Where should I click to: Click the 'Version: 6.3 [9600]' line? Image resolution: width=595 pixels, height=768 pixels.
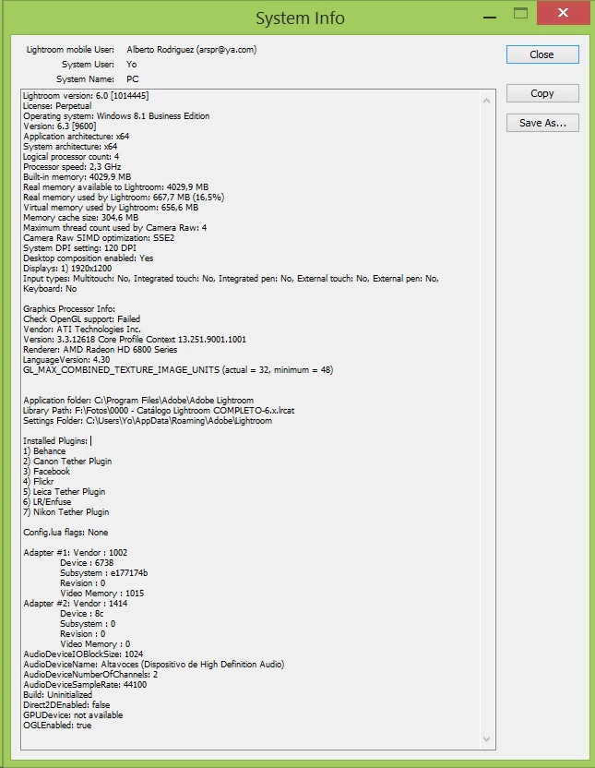point(60,126)
